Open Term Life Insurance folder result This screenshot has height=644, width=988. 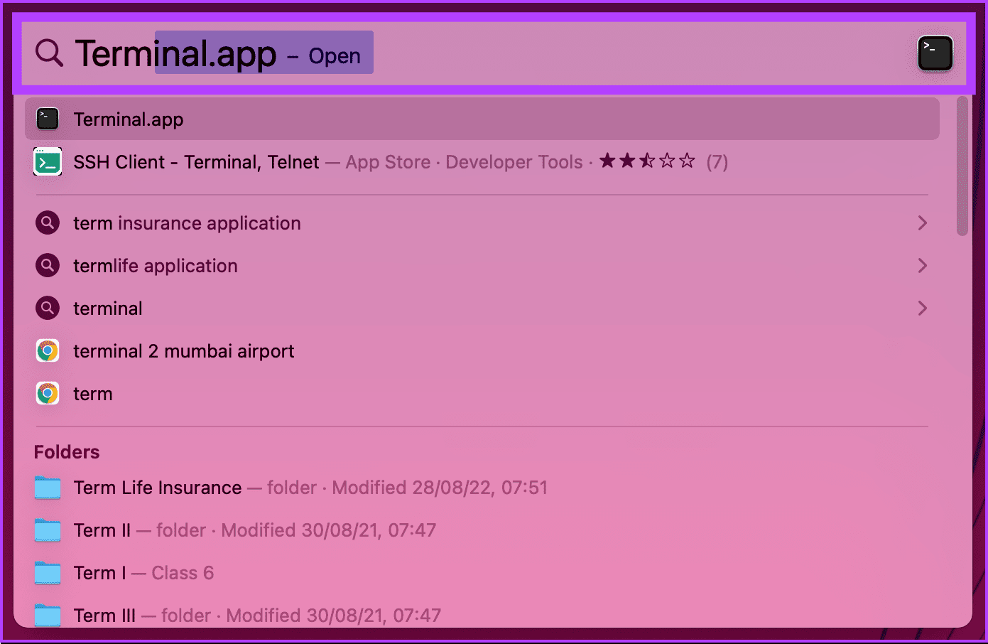(x=158, y=488)
